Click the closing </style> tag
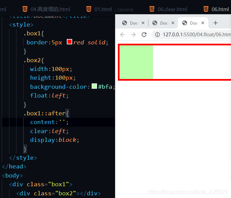Viewport: 231px width, 198px height. 23,158
